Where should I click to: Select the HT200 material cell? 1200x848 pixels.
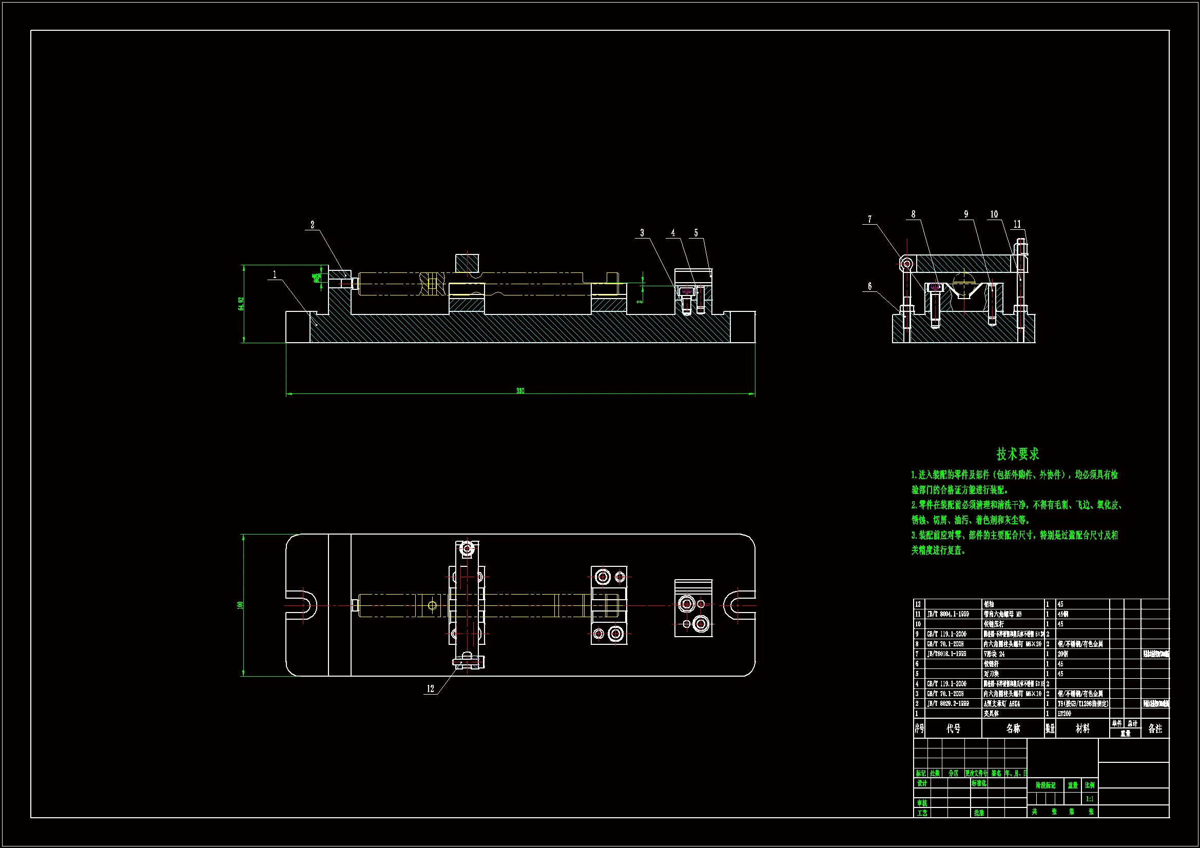coord(1064,714)
